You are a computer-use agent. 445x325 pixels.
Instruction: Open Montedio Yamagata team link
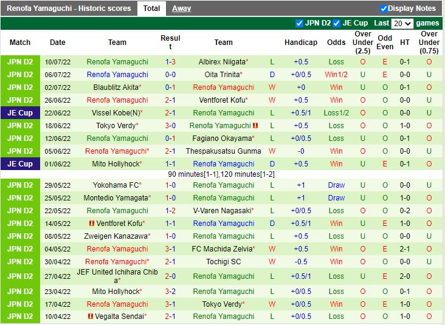pos(116,198)
